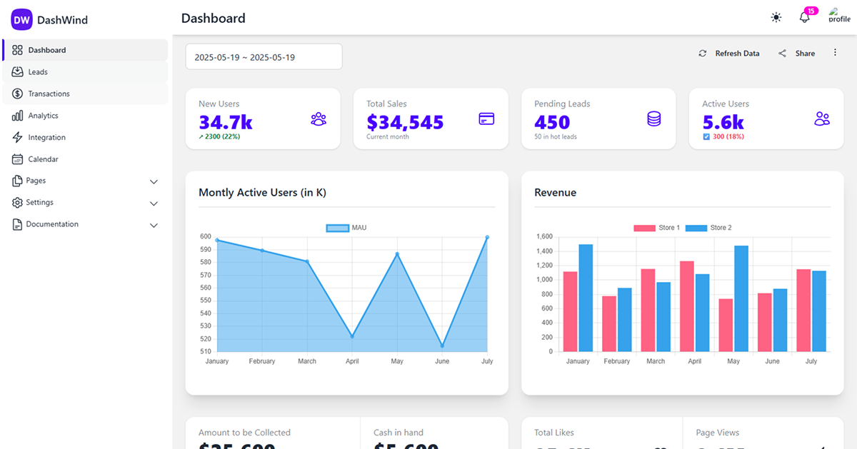Image resolution: width=857 pixels, height=449 pixels.
Task: Toggle Store 1 legend in Revenue chart
Action: (x=657, y=228)
